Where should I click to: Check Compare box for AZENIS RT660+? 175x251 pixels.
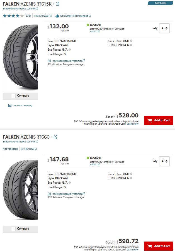(13, 229)
